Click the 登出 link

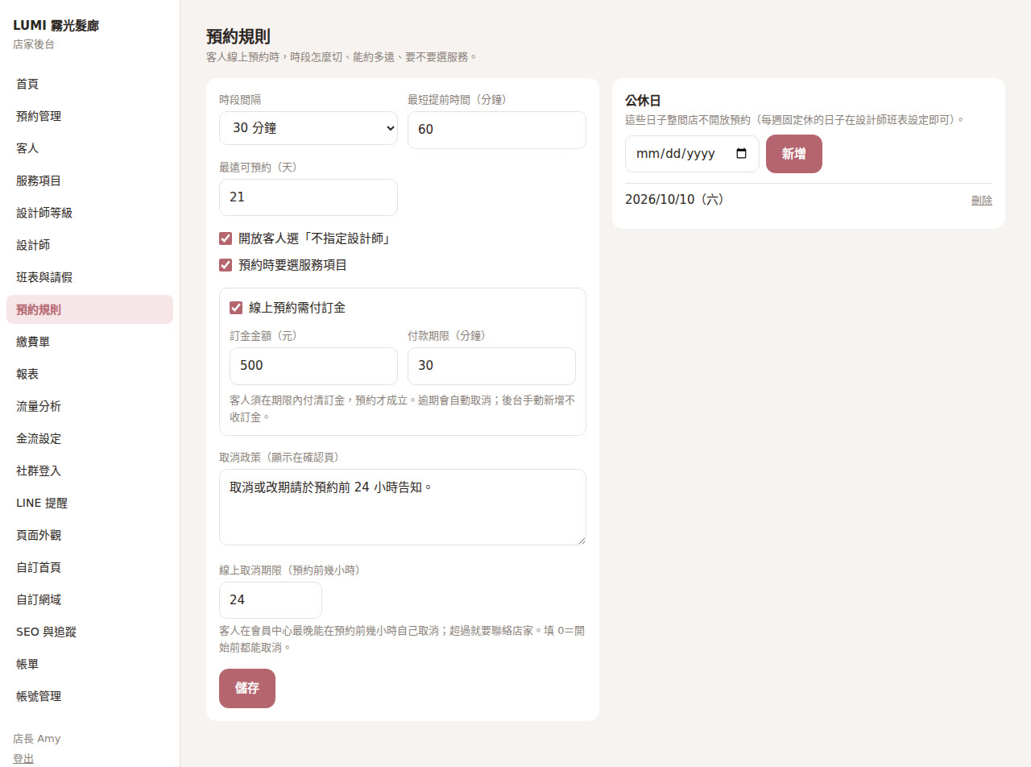pyautogui.click(x=23, y=758)
